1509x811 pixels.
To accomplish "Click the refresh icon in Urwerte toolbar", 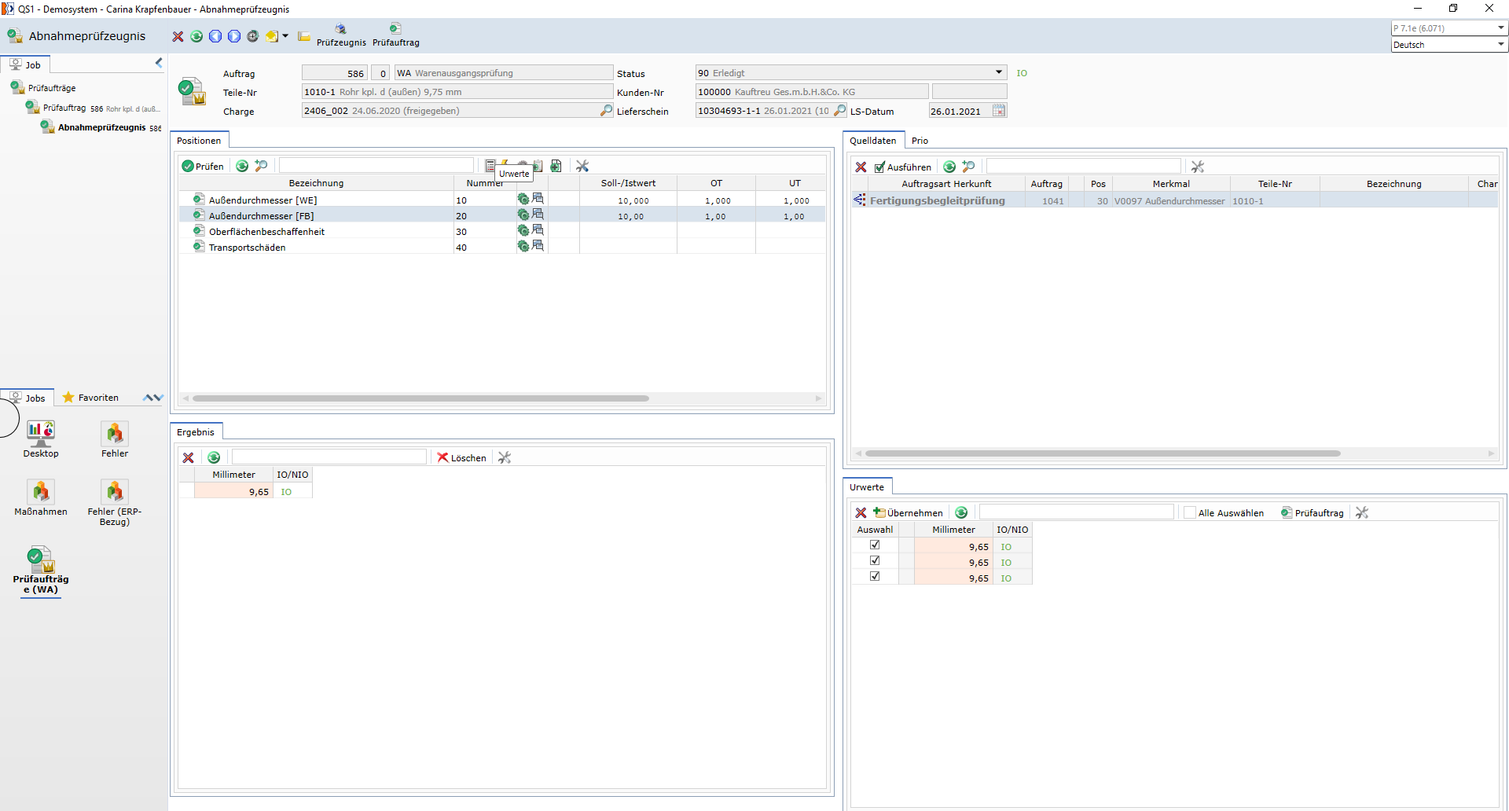I will tap(961, 512).
